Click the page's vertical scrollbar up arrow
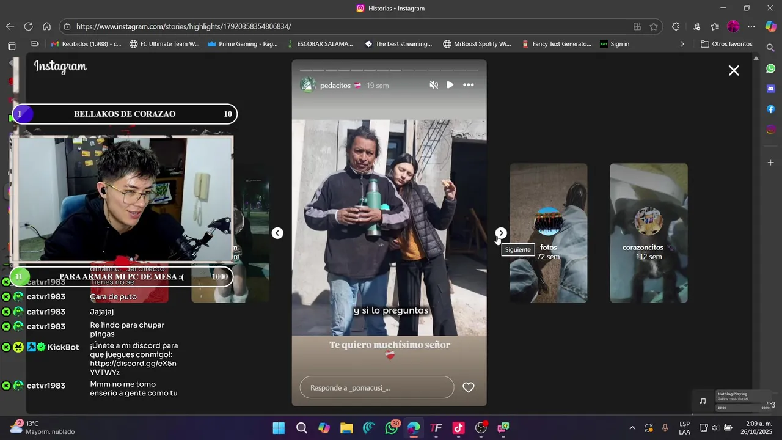Viewport: 782px width, 440px height. pyautogui.click(x=756, y=59)
